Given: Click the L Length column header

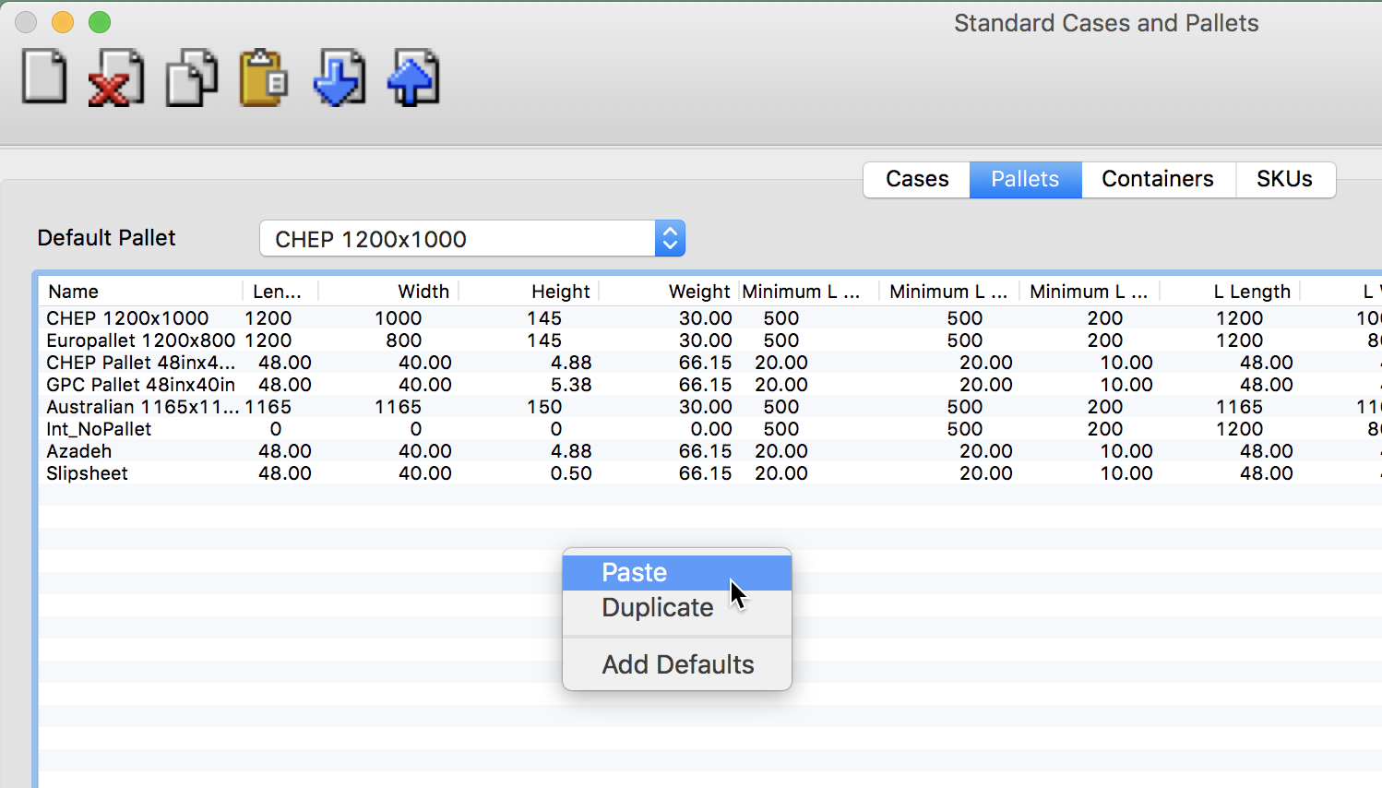Looking at the screenshot, I should pyautogui.click(x=1230, y=292).
